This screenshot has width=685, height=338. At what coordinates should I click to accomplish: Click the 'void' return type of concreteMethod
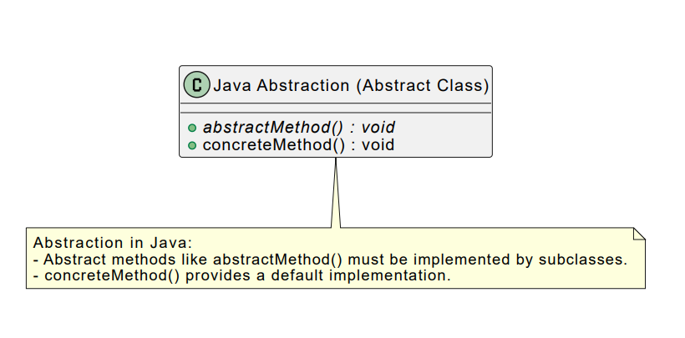pos(378,145)
